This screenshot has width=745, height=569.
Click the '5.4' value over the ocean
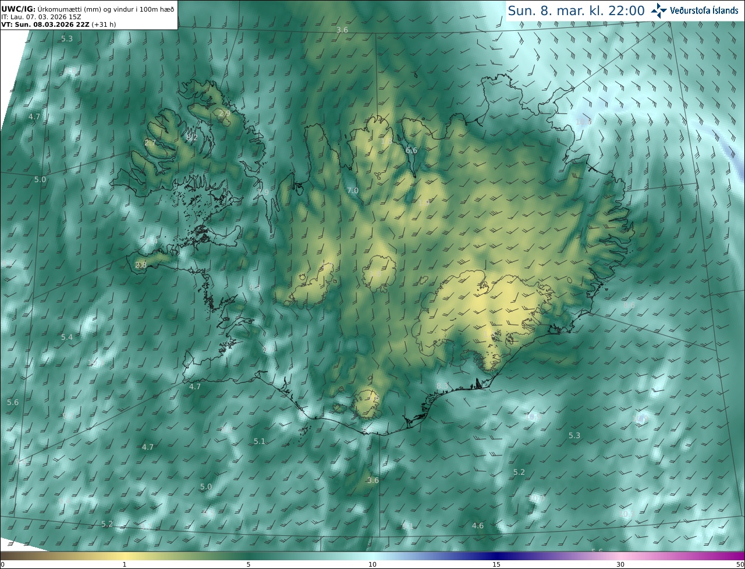coord(67,337)
